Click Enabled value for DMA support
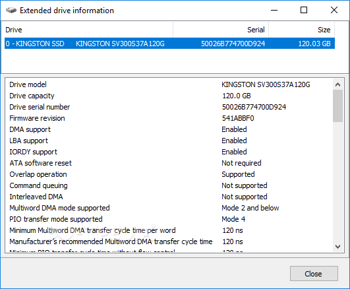This screenshot has width=350, height=289. tap(234, 129)
